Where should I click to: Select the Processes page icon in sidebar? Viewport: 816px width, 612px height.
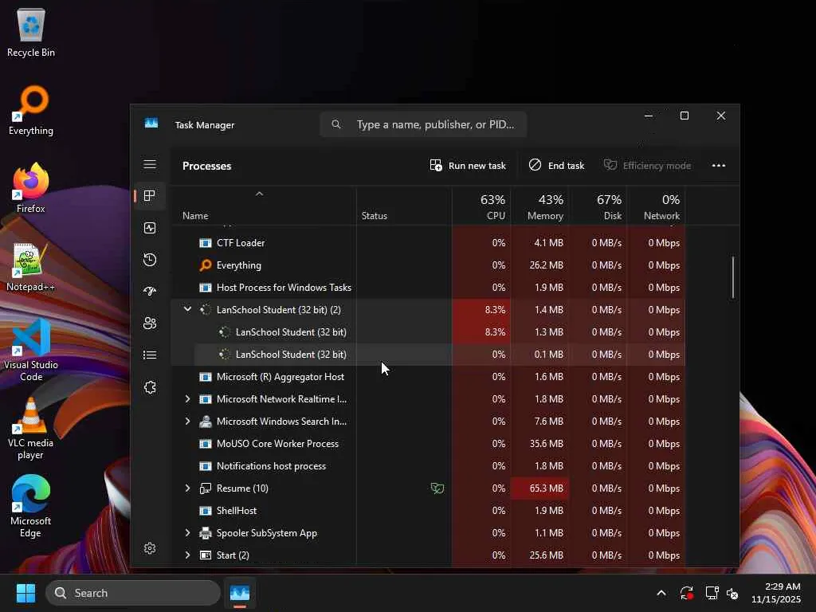coord(150,196)
